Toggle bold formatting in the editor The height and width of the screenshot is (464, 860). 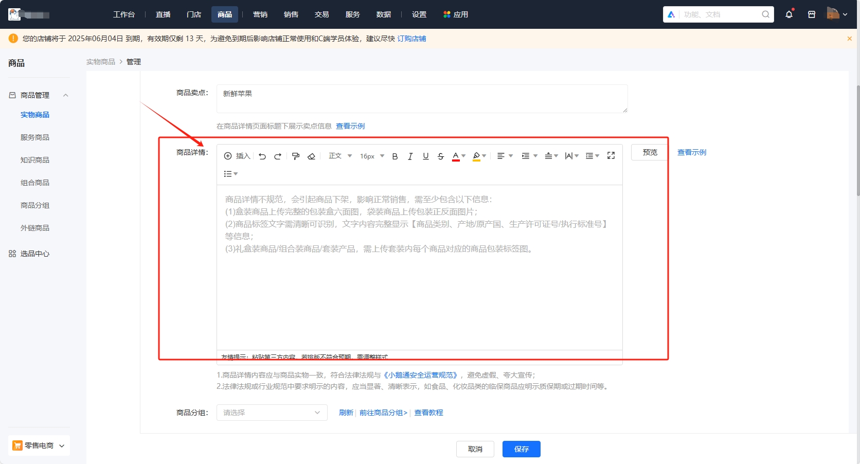(395, 156)
